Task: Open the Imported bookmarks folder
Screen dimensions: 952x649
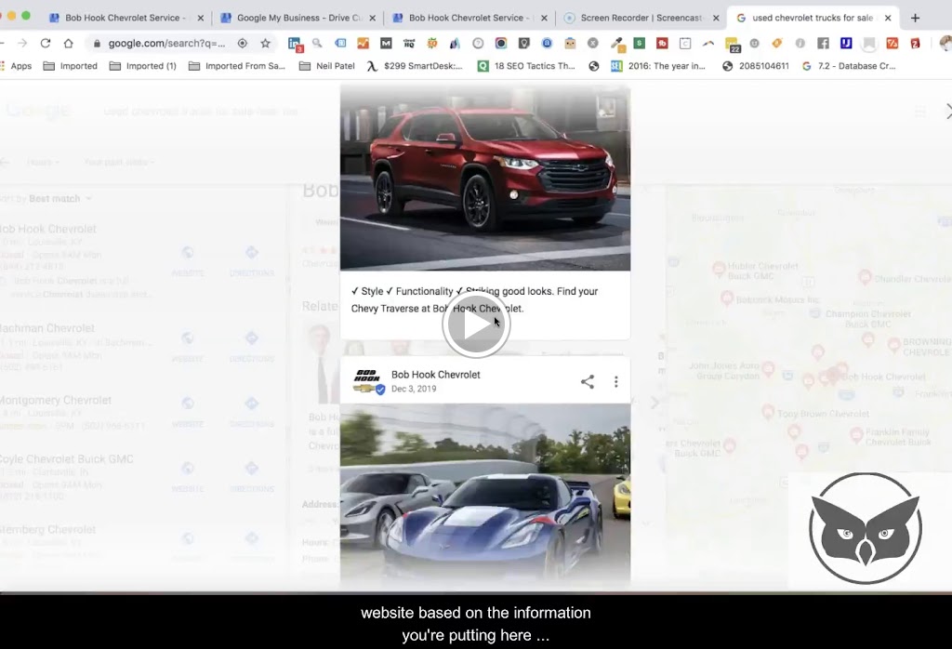Action: point(71,66)
